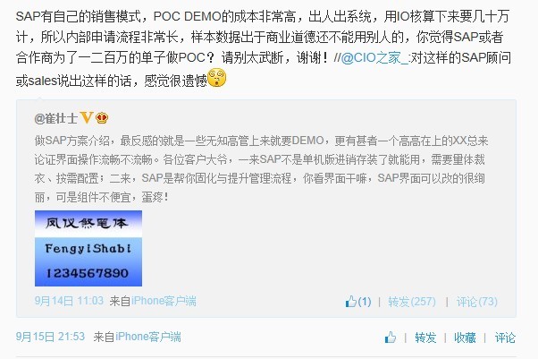Open the 9月14日 11:03 timestamp link
The width and height of the screenshot is (538, 359).
(69, 301)
